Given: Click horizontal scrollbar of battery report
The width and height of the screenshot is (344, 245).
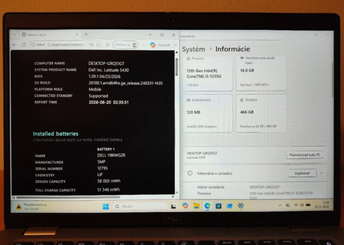Looking at the screenshot, I should [x=68, y=197].
